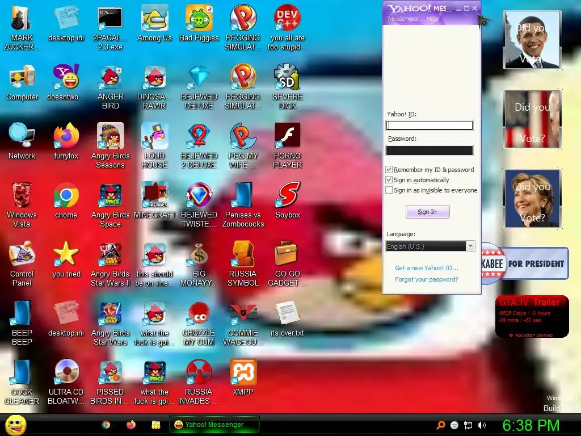Click the Obama Did you Vote gadget

[532, 40]
